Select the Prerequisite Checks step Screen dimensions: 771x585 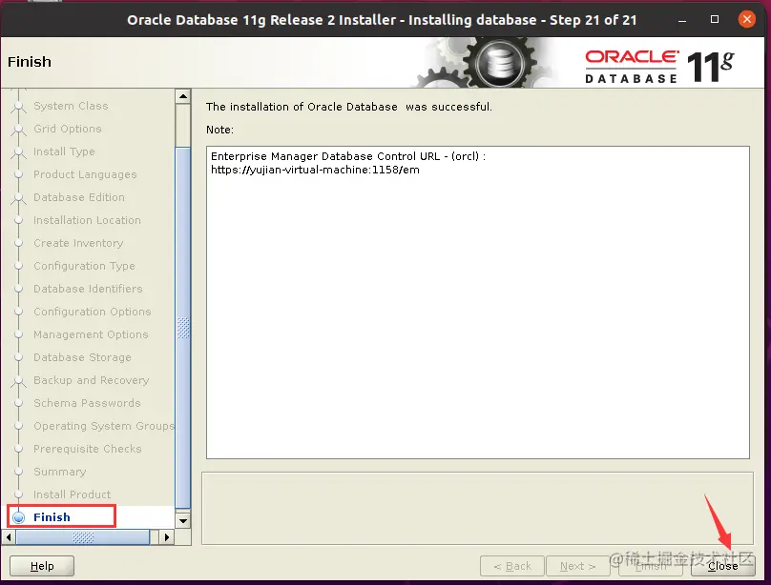[88, 449]
